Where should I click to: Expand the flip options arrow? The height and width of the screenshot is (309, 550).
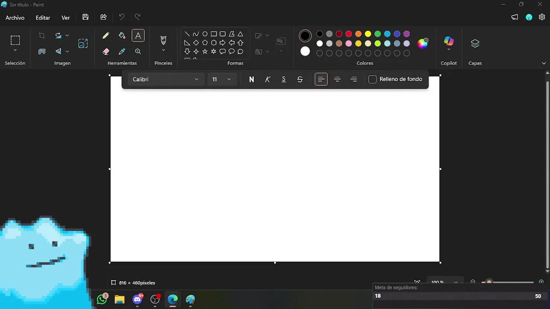[x=67, y=51]
